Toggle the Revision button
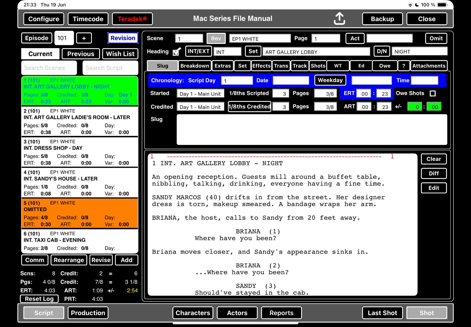 123,38
